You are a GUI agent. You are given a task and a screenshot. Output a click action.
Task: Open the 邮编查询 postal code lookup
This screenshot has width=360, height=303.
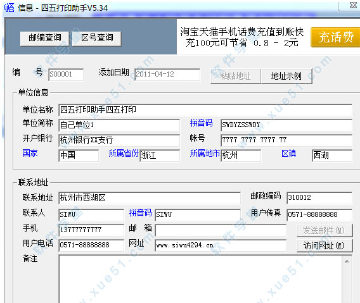[45, 39]
